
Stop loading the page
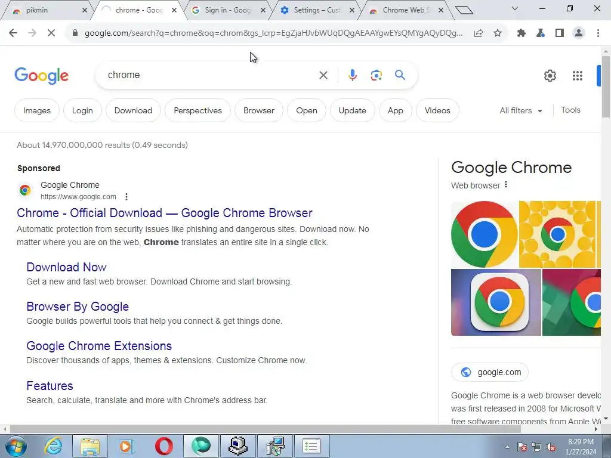pos(51,33)
